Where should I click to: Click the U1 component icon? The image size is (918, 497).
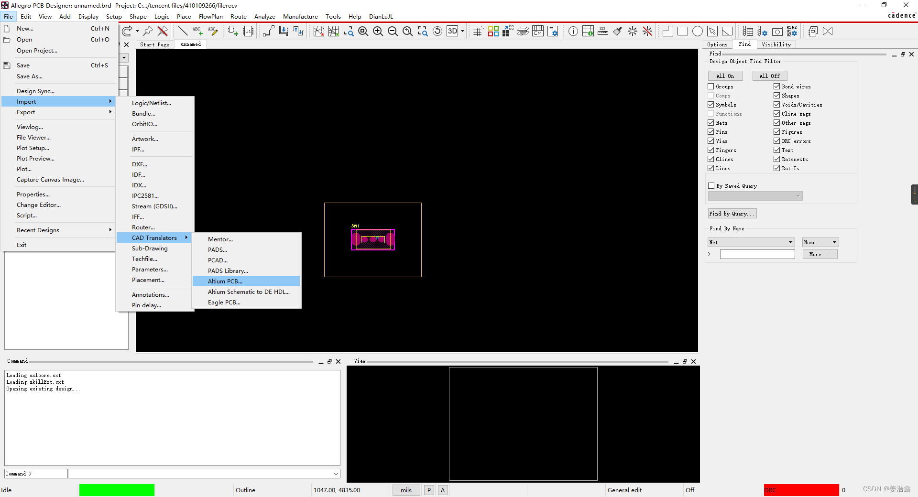pos(248,32)
